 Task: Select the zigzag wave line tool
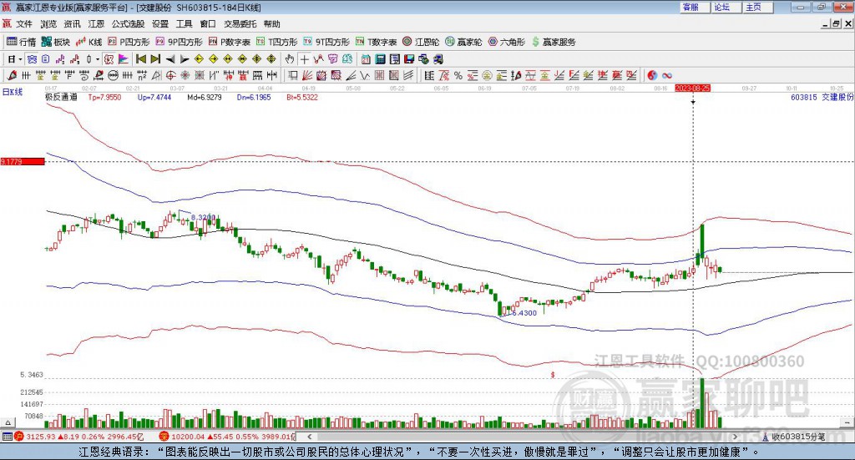click(366, 75)
